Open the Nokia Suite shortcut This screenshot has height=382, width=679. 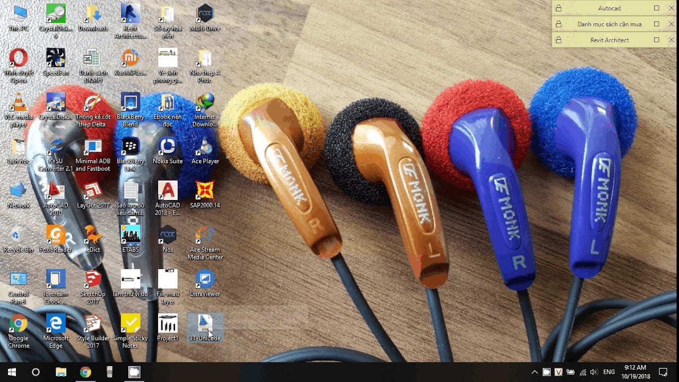(x=168, y=151)
